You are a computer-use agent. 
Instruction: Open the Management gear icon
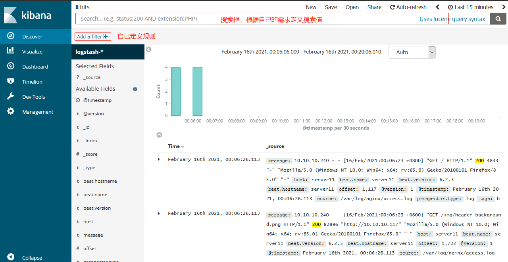[x=11, y=111]
